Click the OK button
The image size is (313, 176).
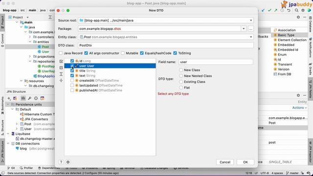click(x=246, y=162)
